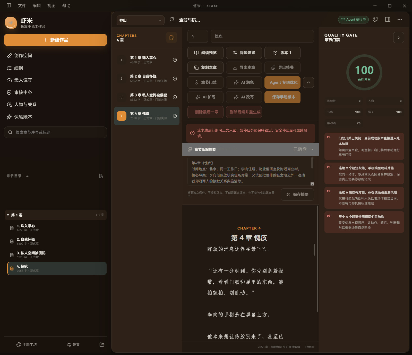Select 3. 私人空间被侵犯 in chapter tree

pyautogui.click(x=57, y=255)
